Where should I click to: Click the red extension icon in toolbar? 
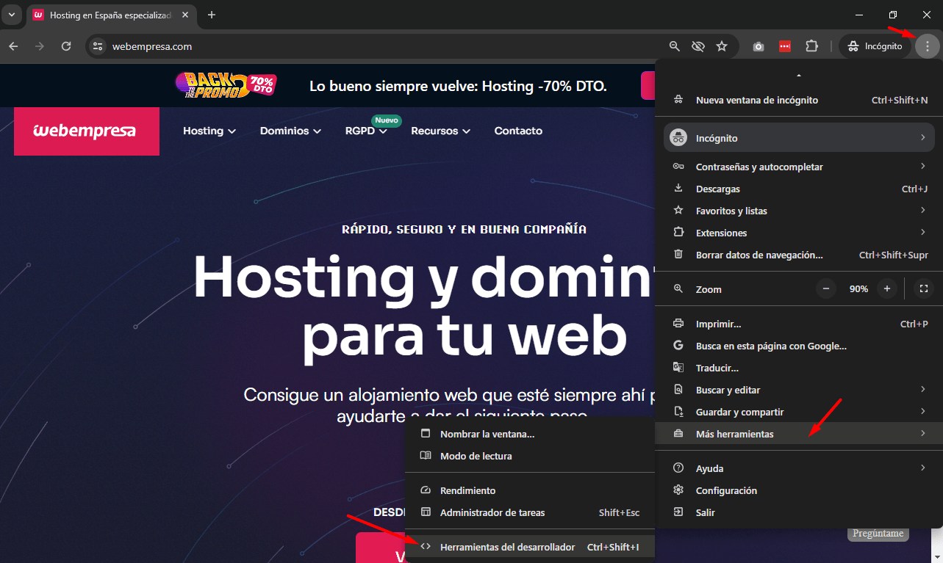click(x=785, y=46)
